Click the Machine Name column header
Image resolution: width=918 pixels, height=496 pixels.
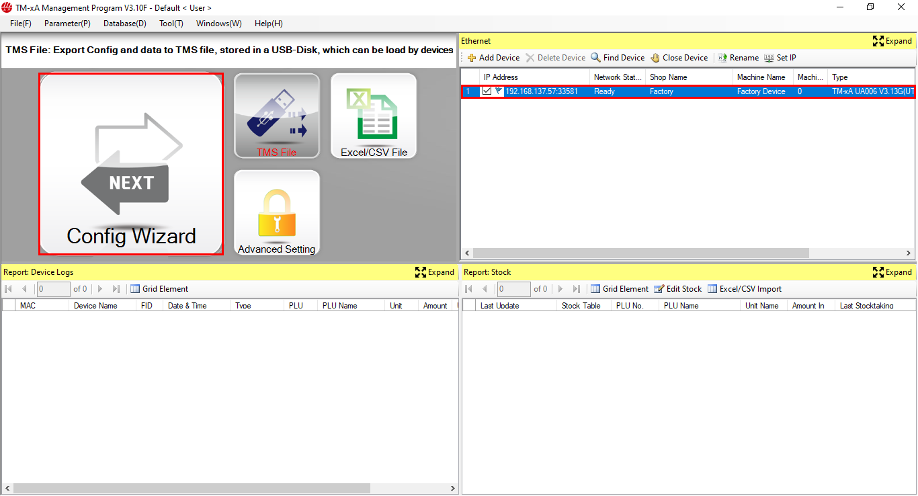click(x=763, y=77)
